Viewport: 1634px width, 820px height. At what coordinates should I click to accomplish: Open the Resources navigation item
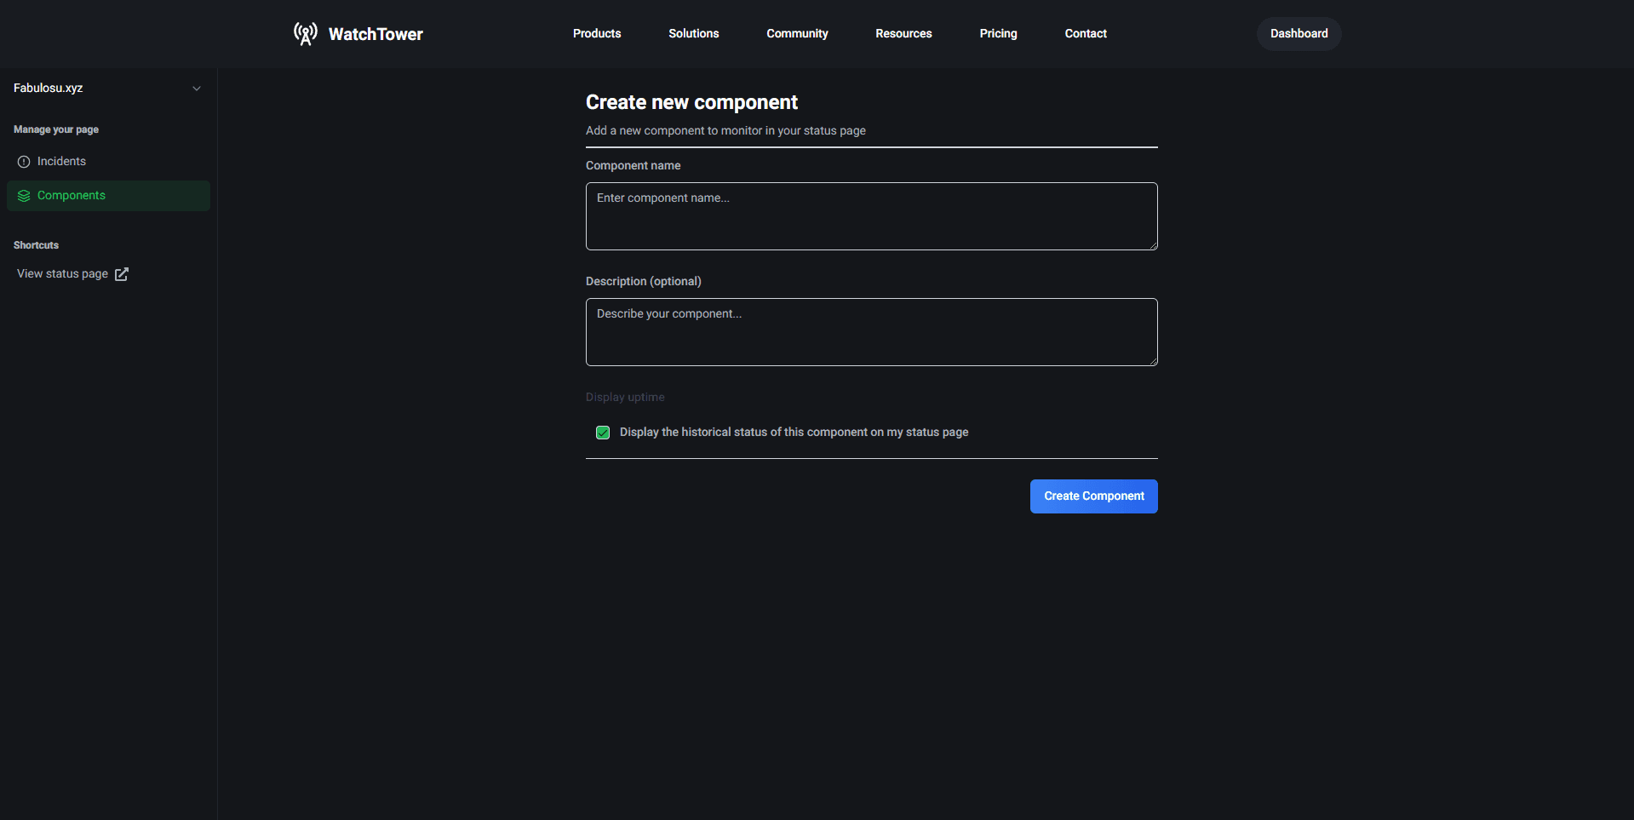tap(903, 33)
